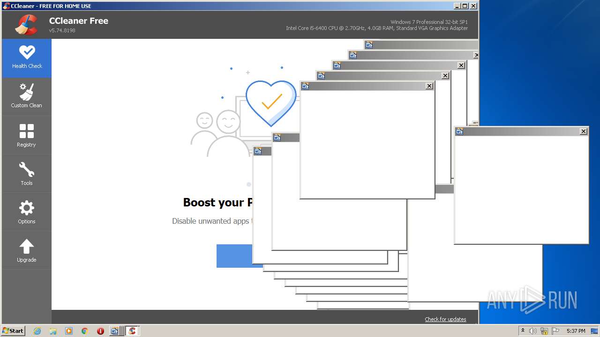
Task: Open CCleaner Options
Action: (27, 212)
